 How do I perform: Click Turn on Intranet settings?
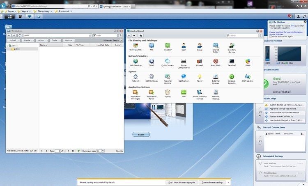[x=212, y=182]
